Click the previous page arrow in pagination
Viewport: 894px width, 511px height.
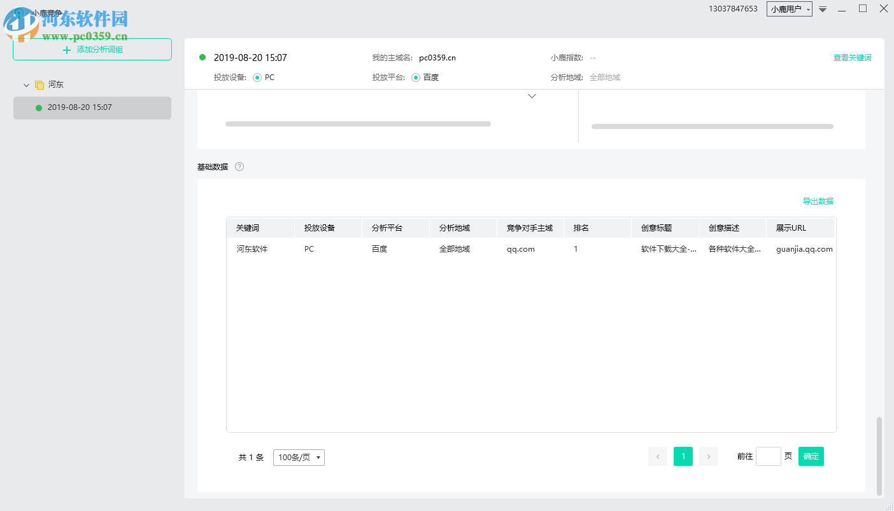tap(658, 456)
